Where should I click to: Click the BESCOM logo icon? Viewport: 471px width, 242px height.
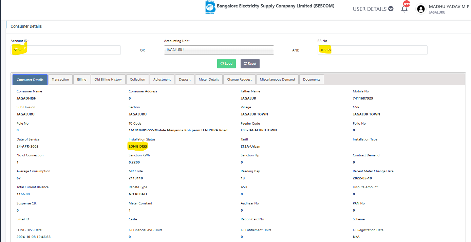(x=210, y=7)
